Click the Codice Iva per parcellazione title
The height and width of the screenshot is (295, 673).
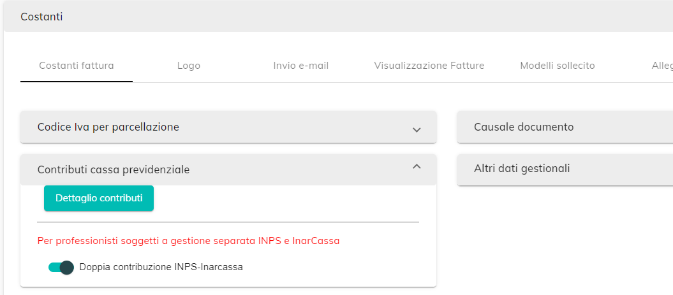coord(108,127)
